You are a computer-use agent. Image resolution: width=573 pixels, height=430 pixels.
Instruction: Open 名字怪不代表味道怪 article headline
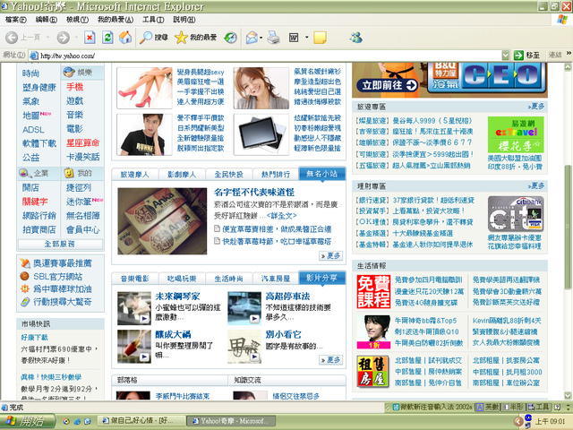pos(254,193)
